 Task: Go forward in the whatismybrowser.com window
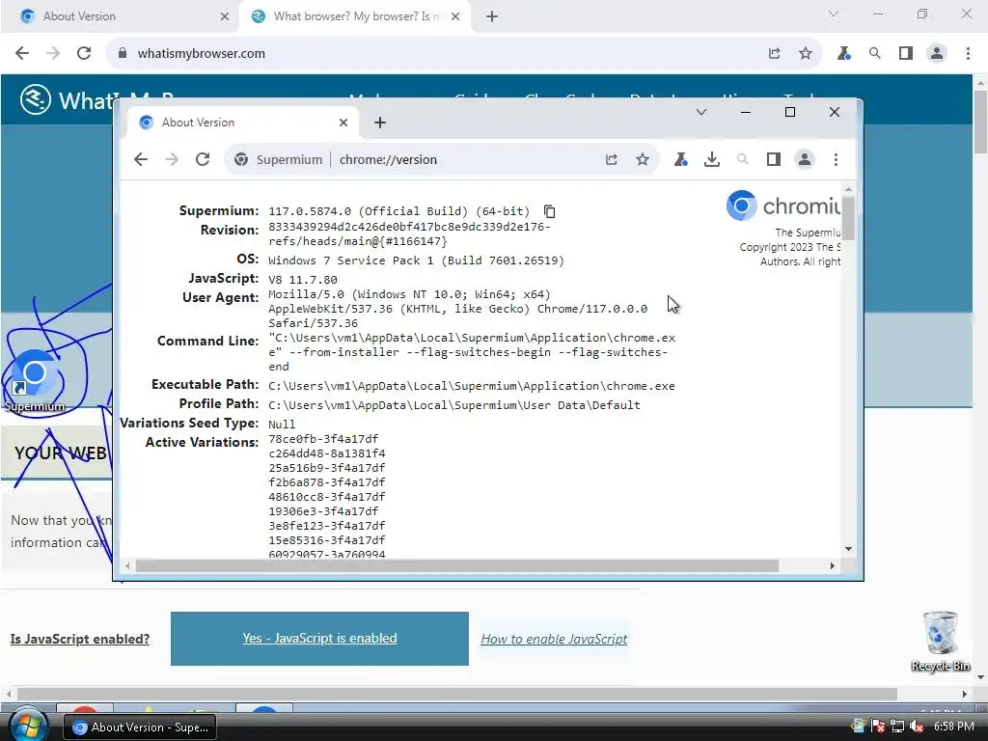point(53,54)
